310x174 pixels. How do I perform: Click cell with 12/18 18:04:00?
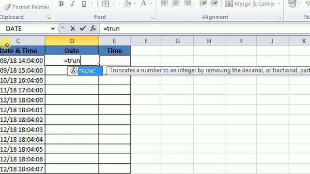22,100
